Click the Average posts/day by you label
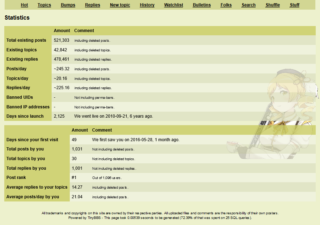 (33, 197)
